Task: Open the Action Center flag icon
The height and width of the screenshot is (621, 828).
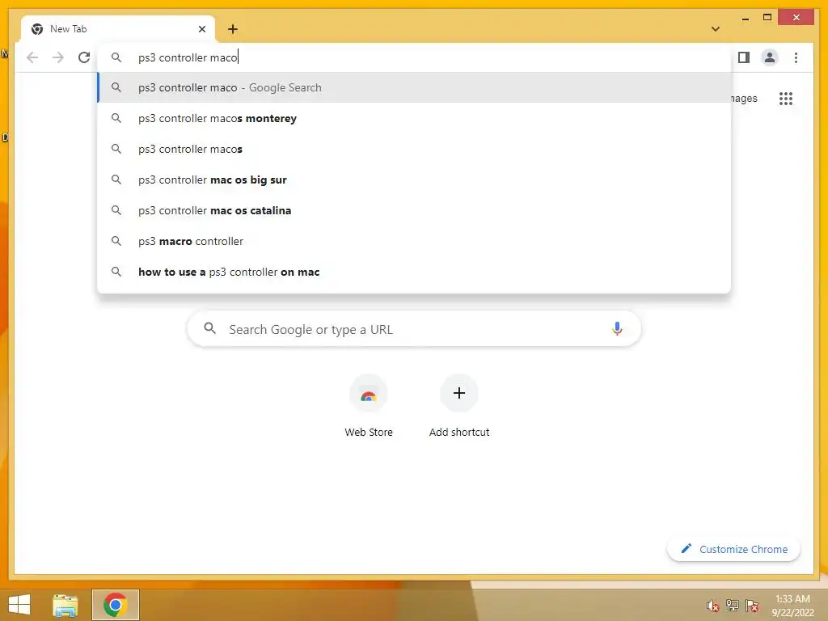Action: point(752,606)
